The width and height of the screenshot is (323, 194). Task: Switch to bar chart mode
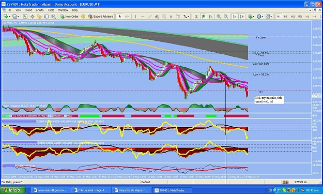(x=196, y=17)
